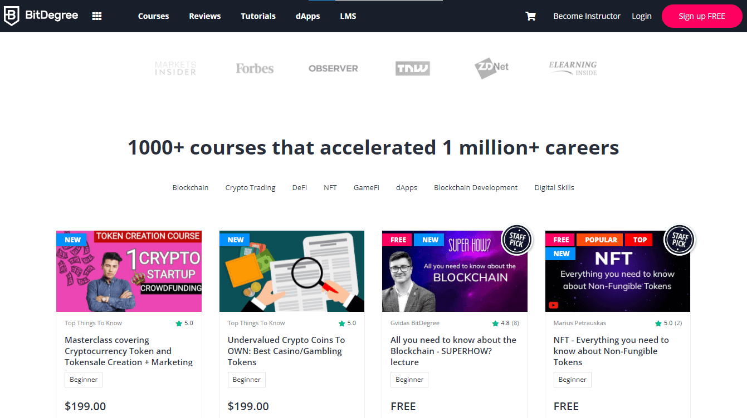Open the NFT course thumbnail
This screenshot has width=747, height=418.
click(618, 271)
